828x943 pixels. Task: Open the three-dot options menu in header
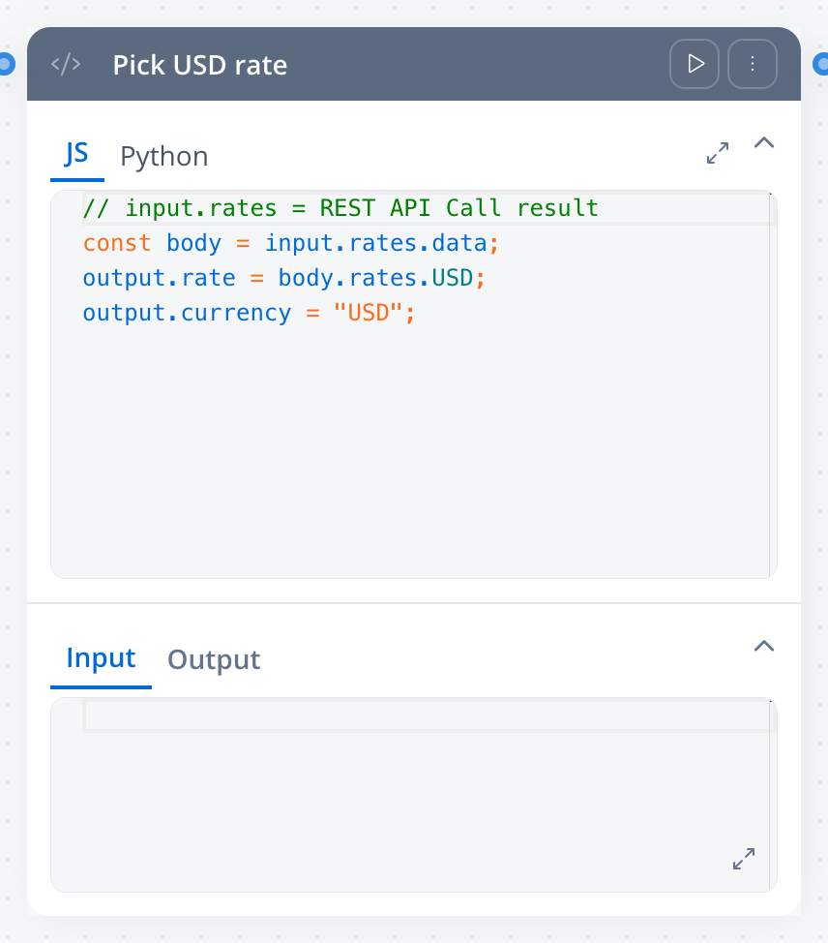(x=753, y=64)
